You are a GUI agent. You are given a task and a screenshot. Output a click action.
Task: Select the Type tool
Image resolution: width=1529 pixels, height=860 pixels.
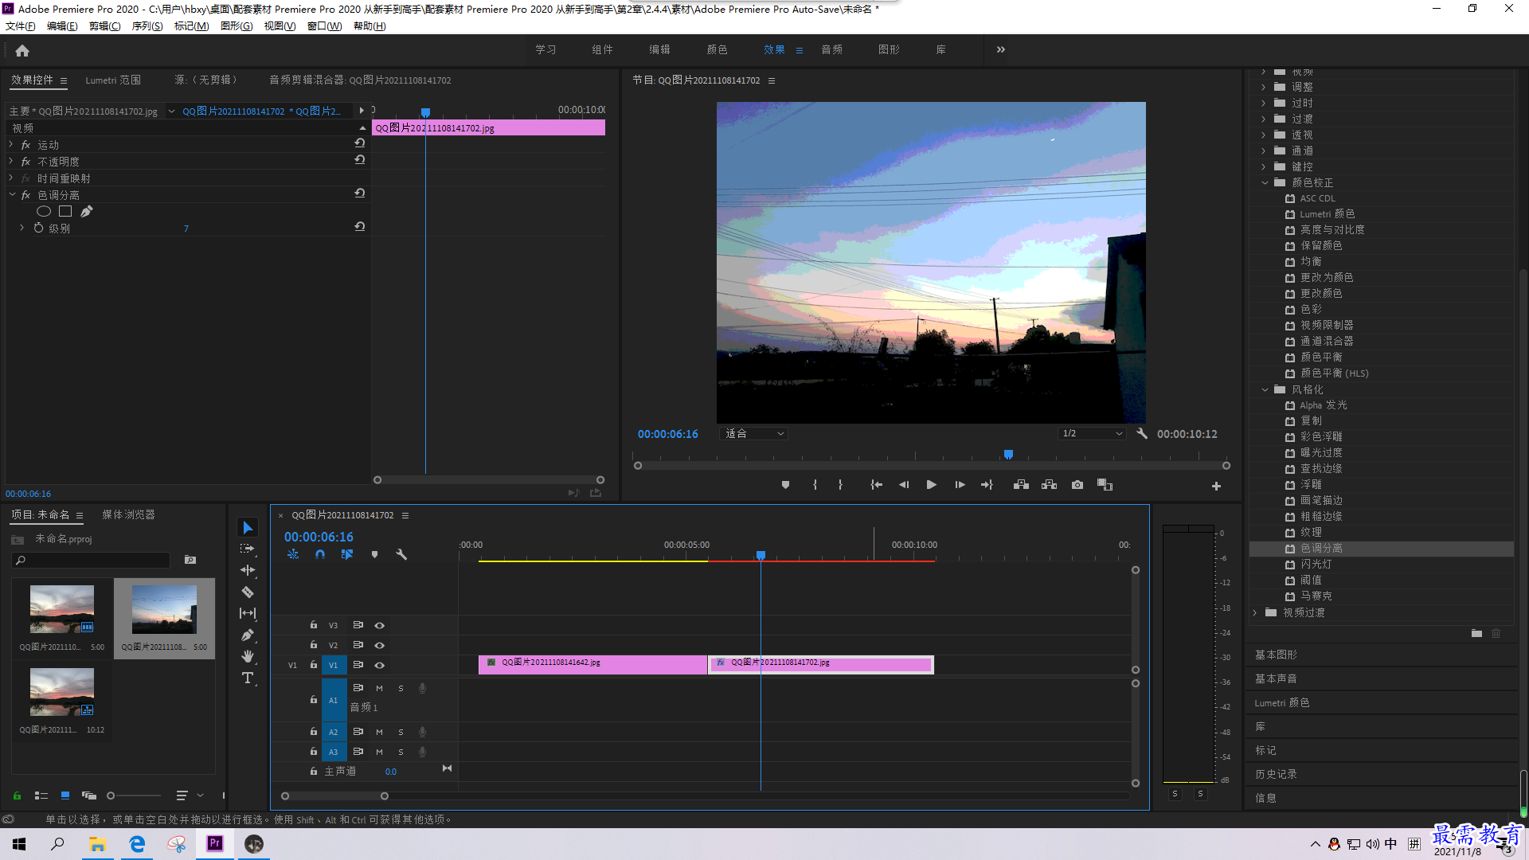coord(248,678)
